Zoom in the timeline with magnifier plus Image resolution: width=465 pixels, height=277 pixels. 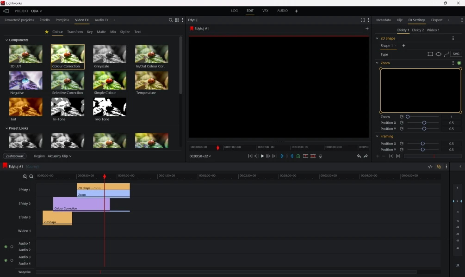[25, 176]
